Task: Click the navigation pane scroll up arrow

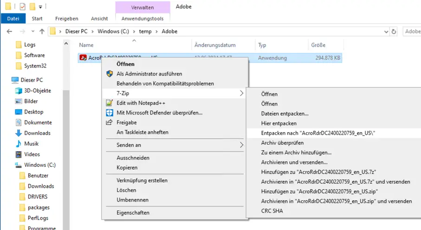Action: [66, 44]
